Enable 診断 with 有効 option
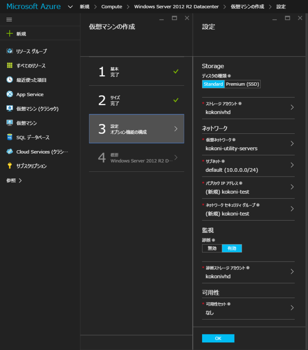The width and height of the screenshot is (308, 350). point(232,248)
